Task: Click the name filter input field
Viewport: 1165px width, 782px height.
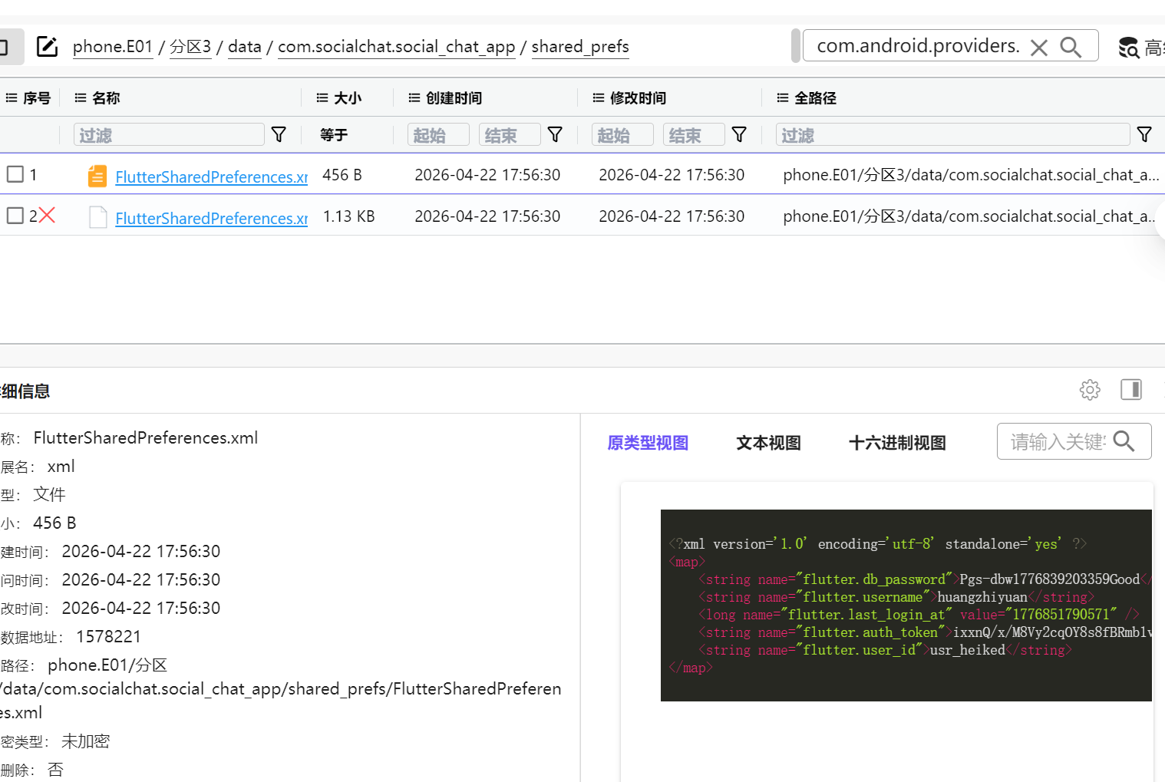Action: pyautogui.click(x=170, y=135)
